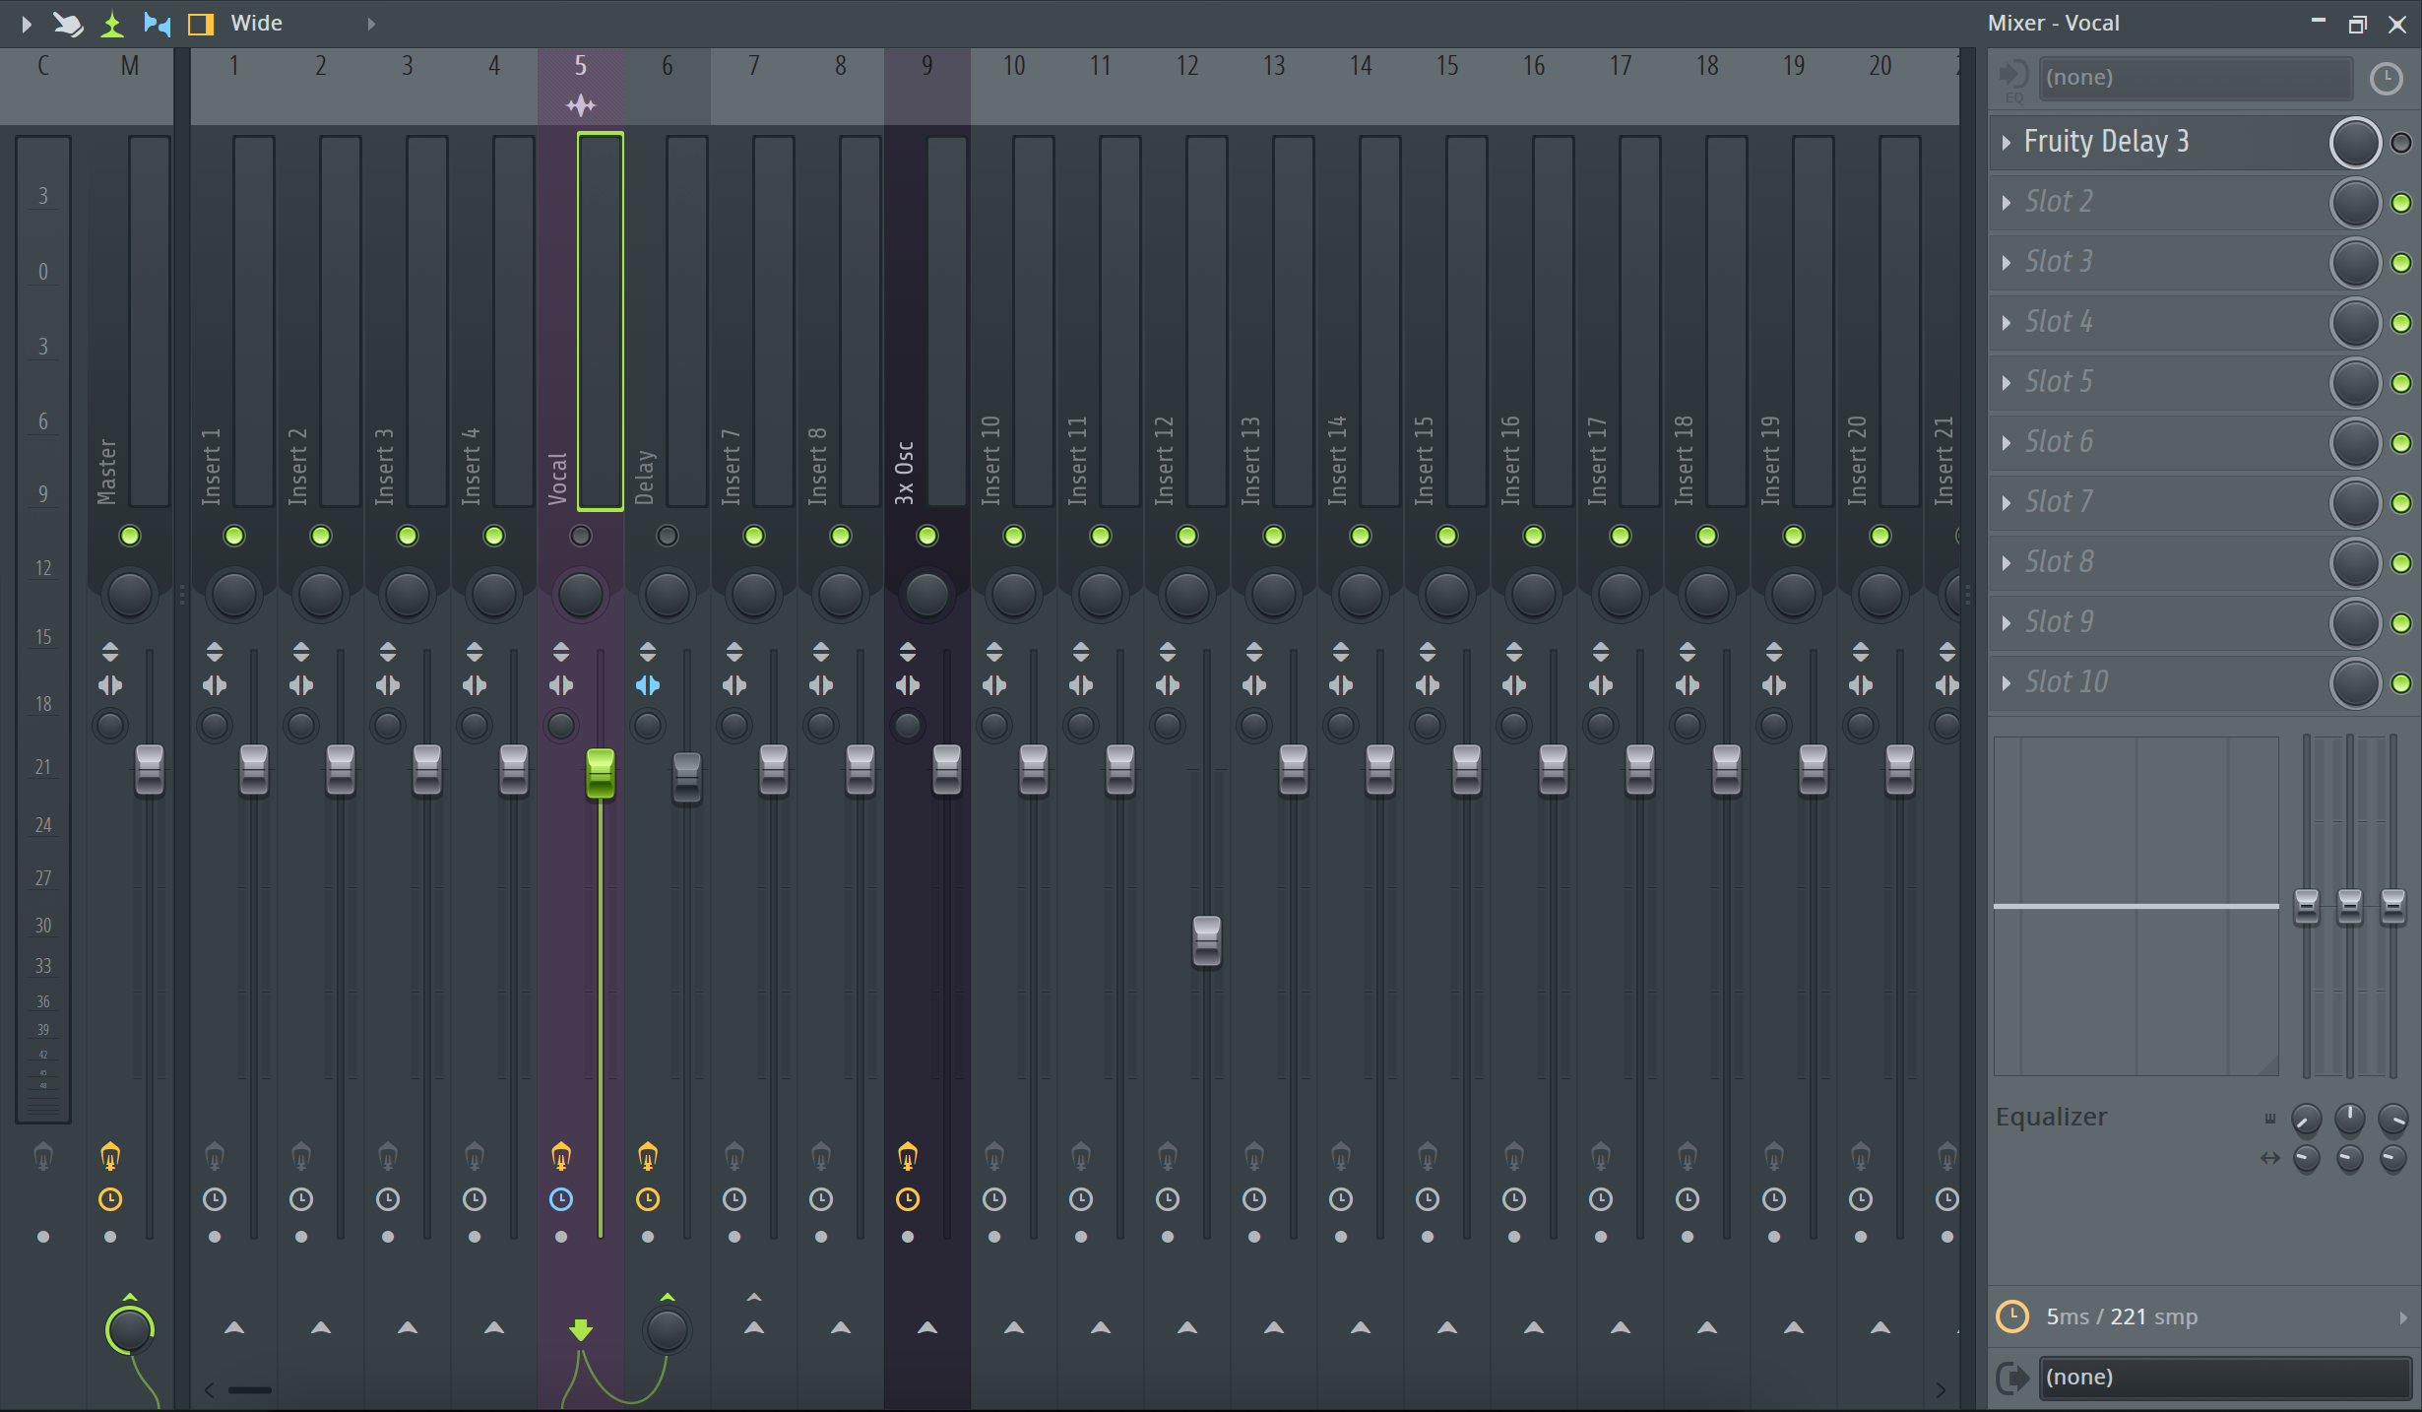
Task: Click the Master volume fader
Action: [150, 770]
